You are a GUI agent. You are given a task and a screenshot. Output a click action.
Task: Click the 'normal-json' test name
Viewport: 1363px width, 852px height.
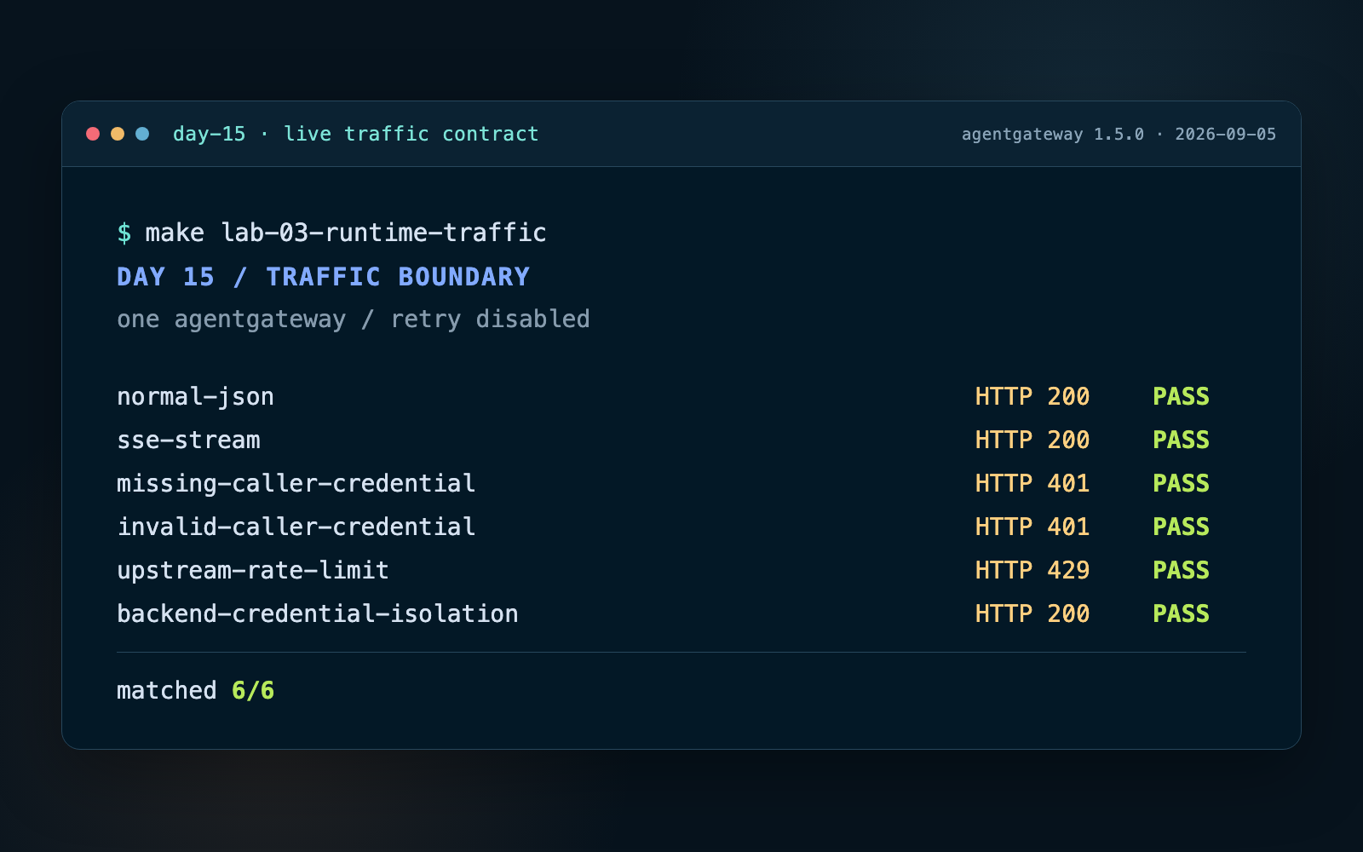pyautogui.click(x=195, y=397)
